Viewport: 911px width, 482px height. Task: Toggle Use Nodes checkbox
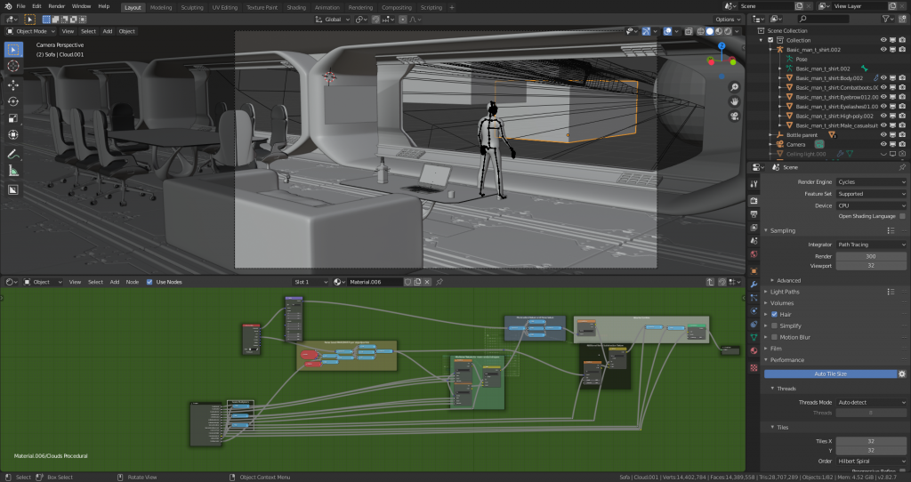pos(149,282)
